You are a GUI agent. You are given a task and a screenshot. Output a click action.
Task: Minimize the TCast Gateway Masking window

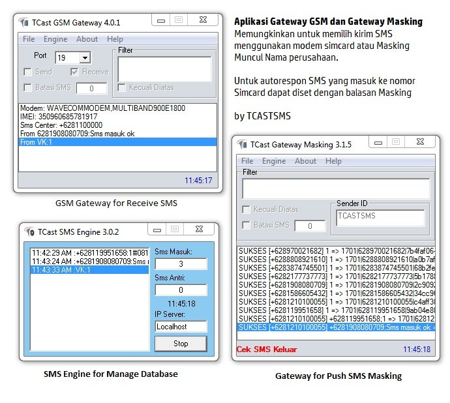(378, 142)
